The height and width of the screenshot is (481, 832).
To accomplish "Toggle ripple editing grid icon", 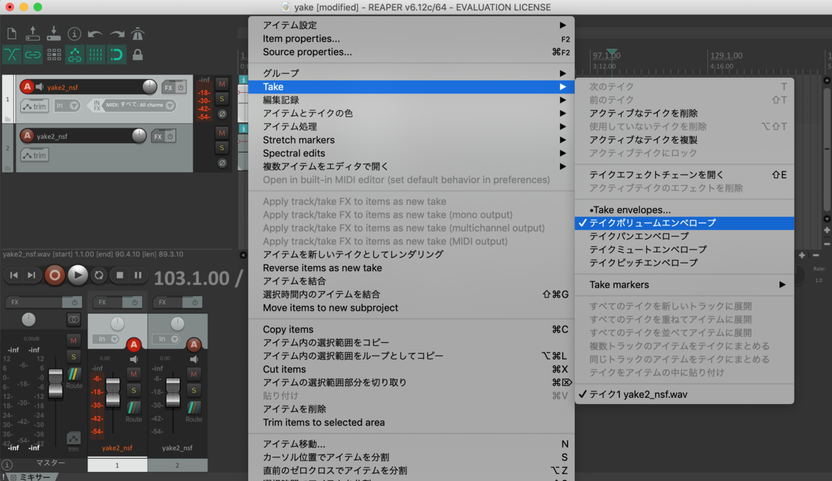I will 53,55.
